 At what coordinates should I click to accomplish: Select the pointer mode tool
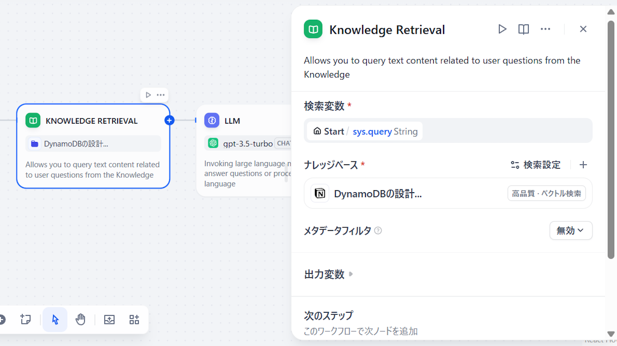55,320
